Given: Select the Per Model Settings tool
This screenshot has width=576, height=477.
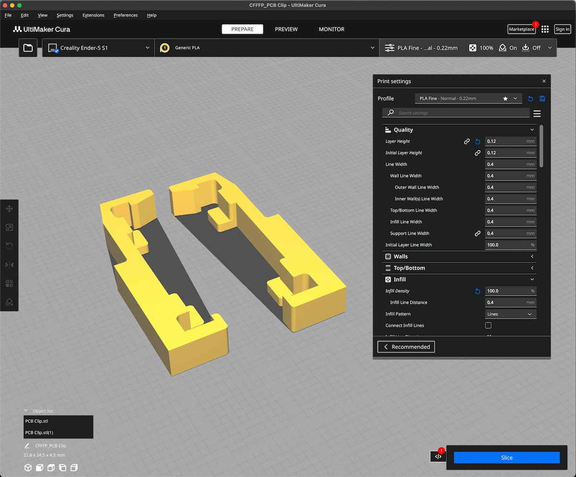Looking at the screenshot, I should pos(9,283).
